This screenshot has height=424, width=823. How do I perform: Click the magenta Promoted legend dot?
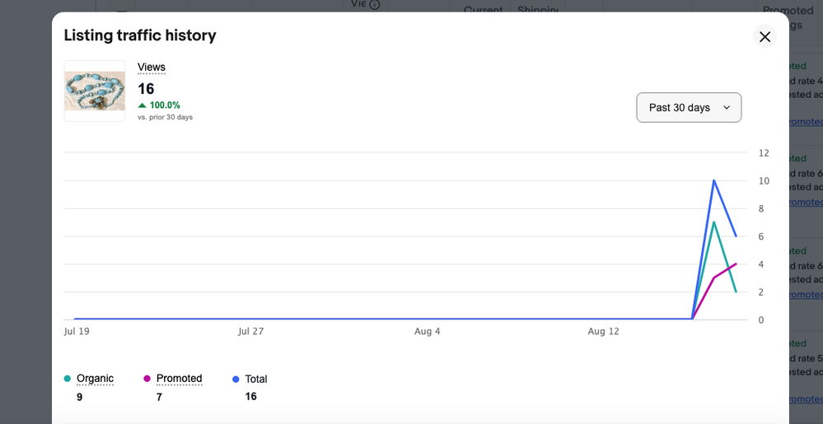[147, 379]
